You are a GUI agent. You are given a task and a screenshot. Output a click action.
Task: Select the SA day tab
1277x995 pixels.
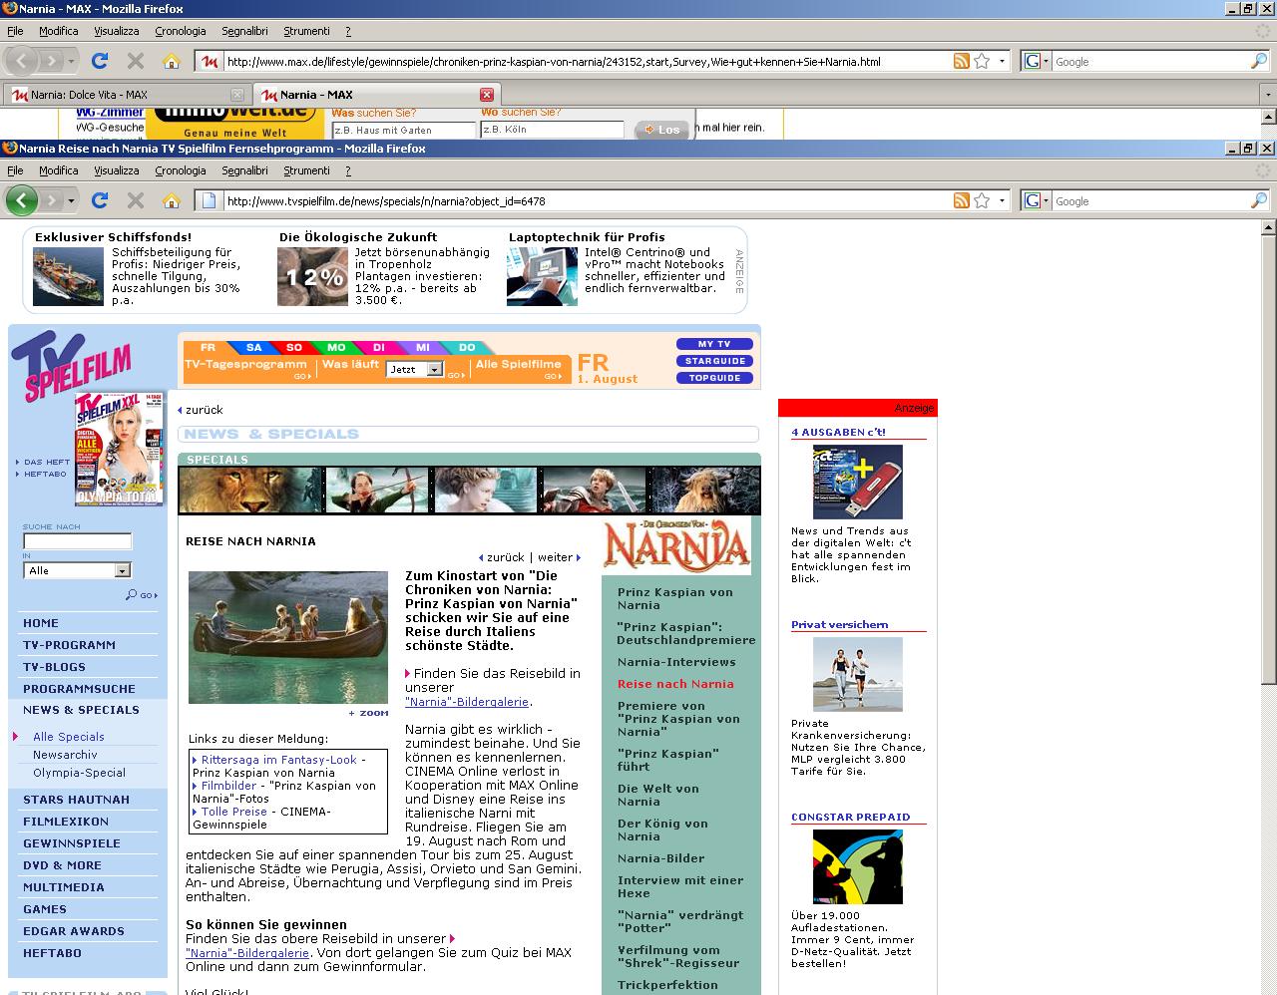(x=253, y=348)
